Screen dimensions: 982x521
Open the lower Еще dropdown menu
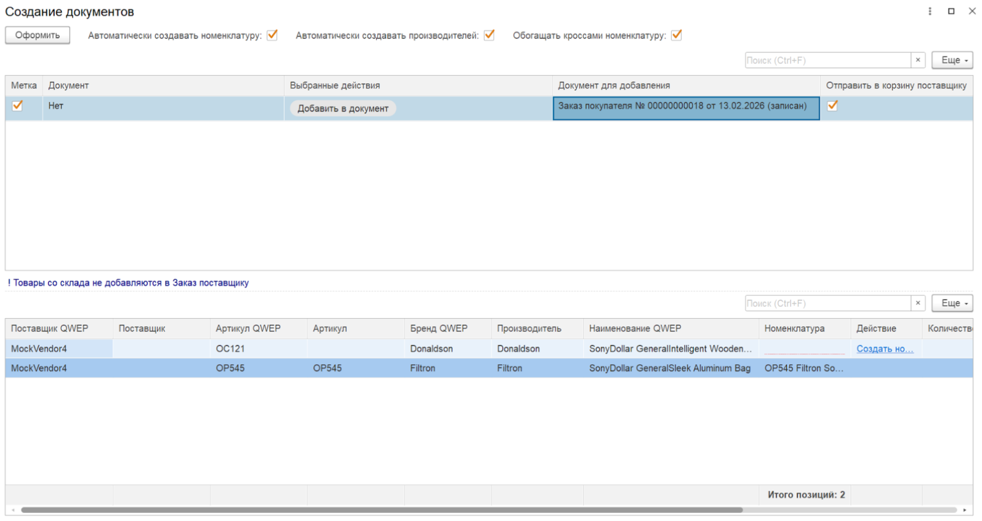(952, 303)
